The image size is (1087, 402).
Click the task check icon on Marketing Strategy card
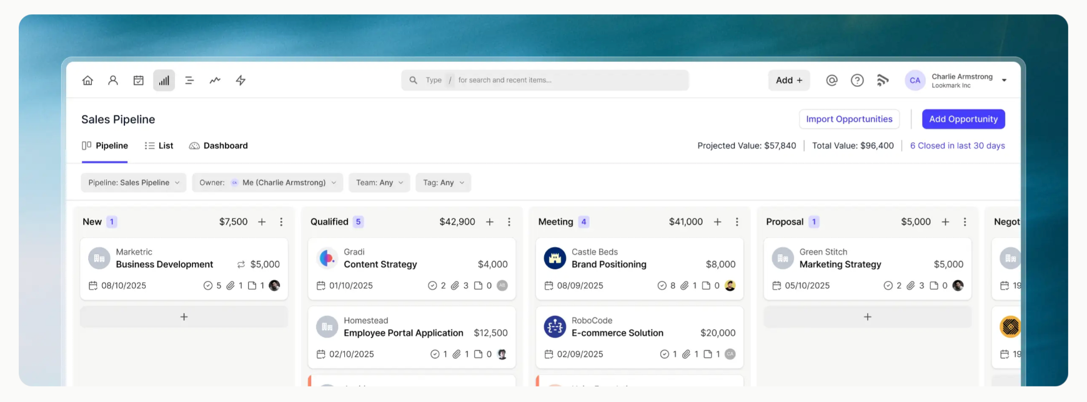(888, 286)
